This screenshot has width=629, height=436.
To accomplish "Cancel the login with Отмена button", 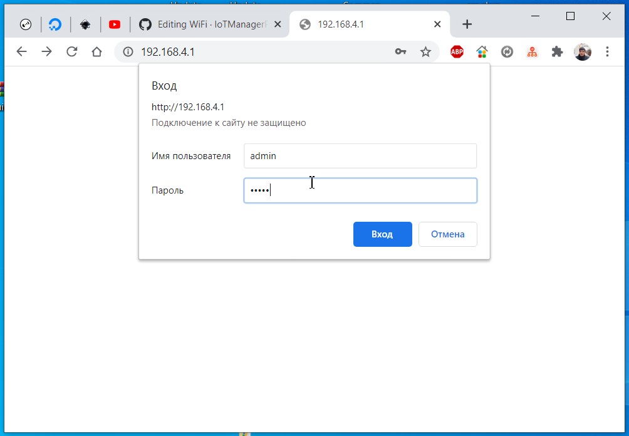I will (x=447, y=234).
